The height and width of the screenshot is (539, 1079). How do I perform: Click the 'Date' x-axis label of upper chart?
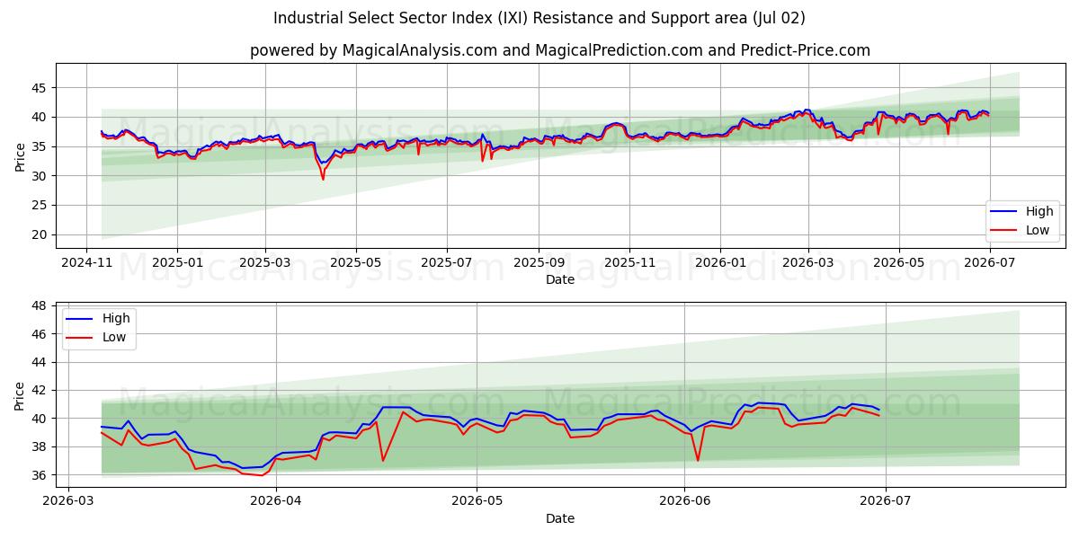point(560,280)
